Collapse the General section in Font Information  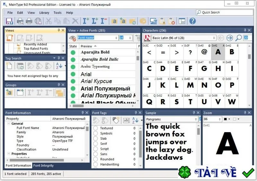[x=9, y=124]
